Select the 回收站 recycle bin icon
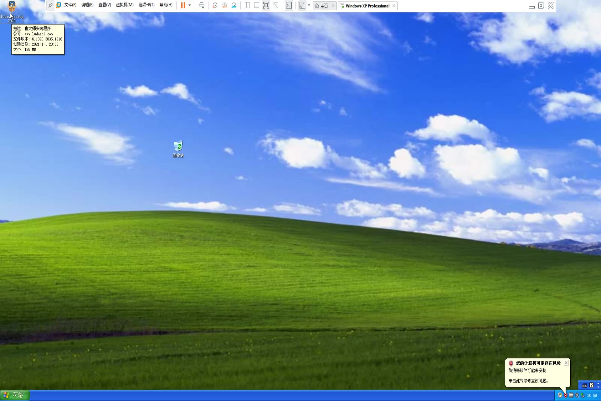601x401 pixels. (x=178, y=149)
